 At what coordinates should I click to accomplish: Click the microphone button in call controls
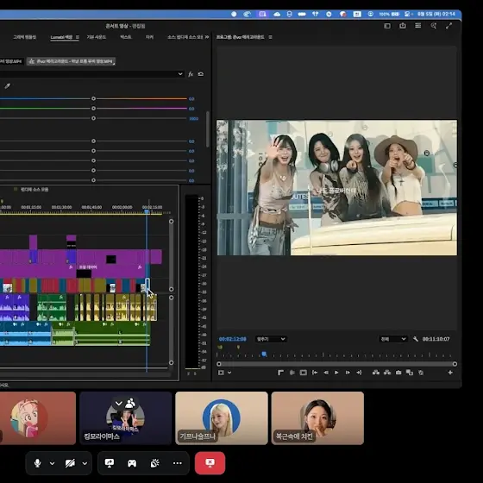[38, 463]
